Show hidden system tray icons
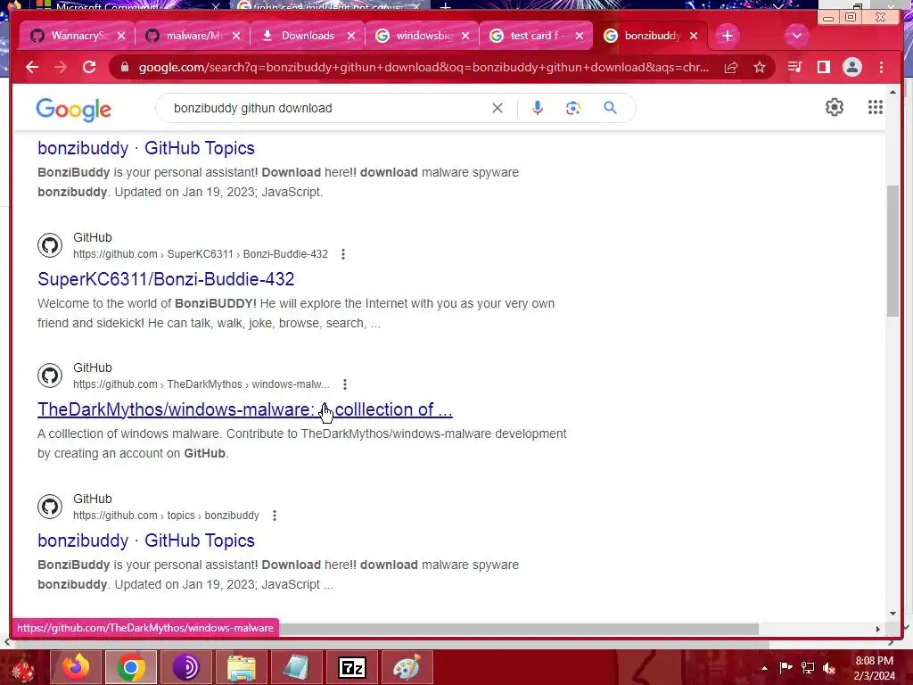This screenshot has width=913, height=685. click(x=764, y=668)
